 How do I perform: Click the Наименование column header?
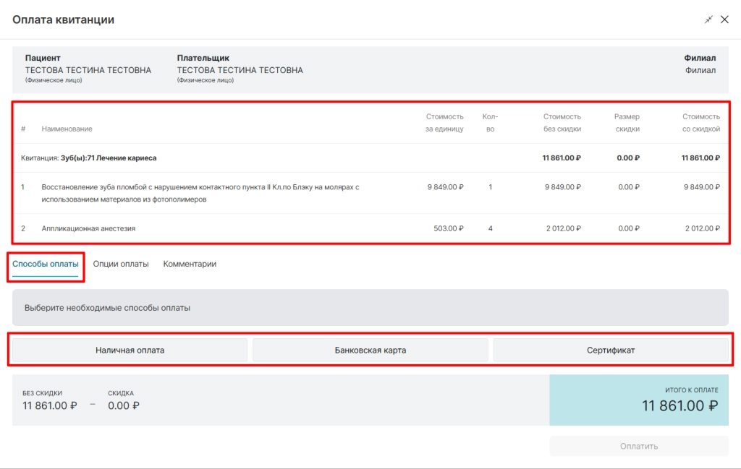[x=67, y=129]
